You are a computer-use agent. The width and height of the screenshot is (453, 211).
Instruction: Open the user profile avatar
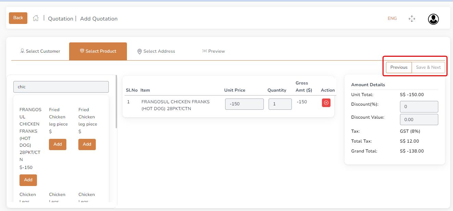pos(433,19)
